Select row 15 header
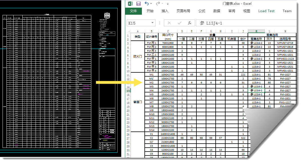The height and width of the screenshot is (162, 301). (x=128, y=90)
